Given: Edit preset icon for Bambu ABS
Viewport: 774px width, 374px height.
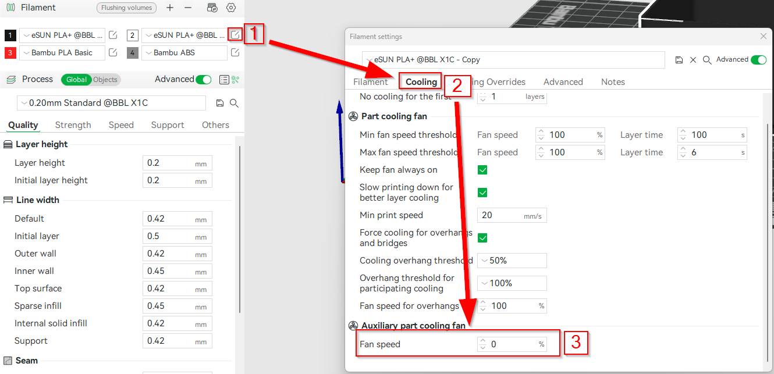Looking at the screenshot, I should click(235, 52).
